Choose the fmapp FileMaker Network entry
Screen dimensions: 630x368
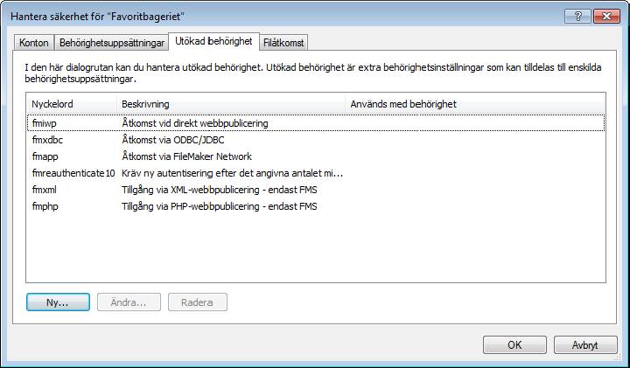(x=316, y=156)
